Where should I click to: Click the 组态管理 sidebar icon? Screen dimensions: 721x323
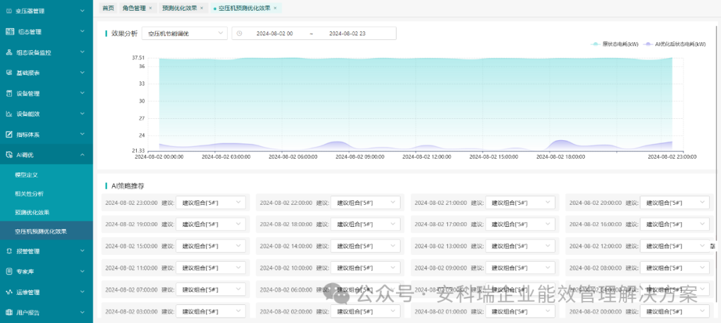9,31
